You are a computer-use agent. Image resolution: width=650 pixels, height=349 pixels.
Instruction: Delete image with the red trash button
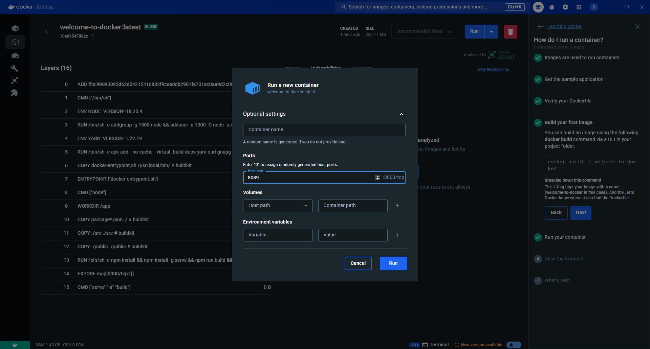coord(511,31)
